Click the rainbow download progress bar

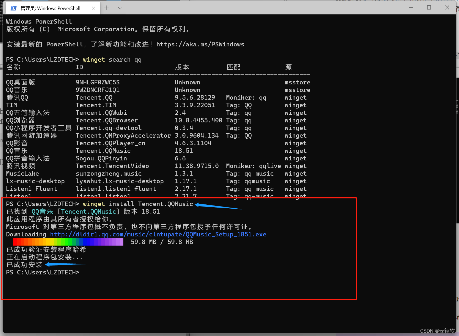click(x=68, y=242)
